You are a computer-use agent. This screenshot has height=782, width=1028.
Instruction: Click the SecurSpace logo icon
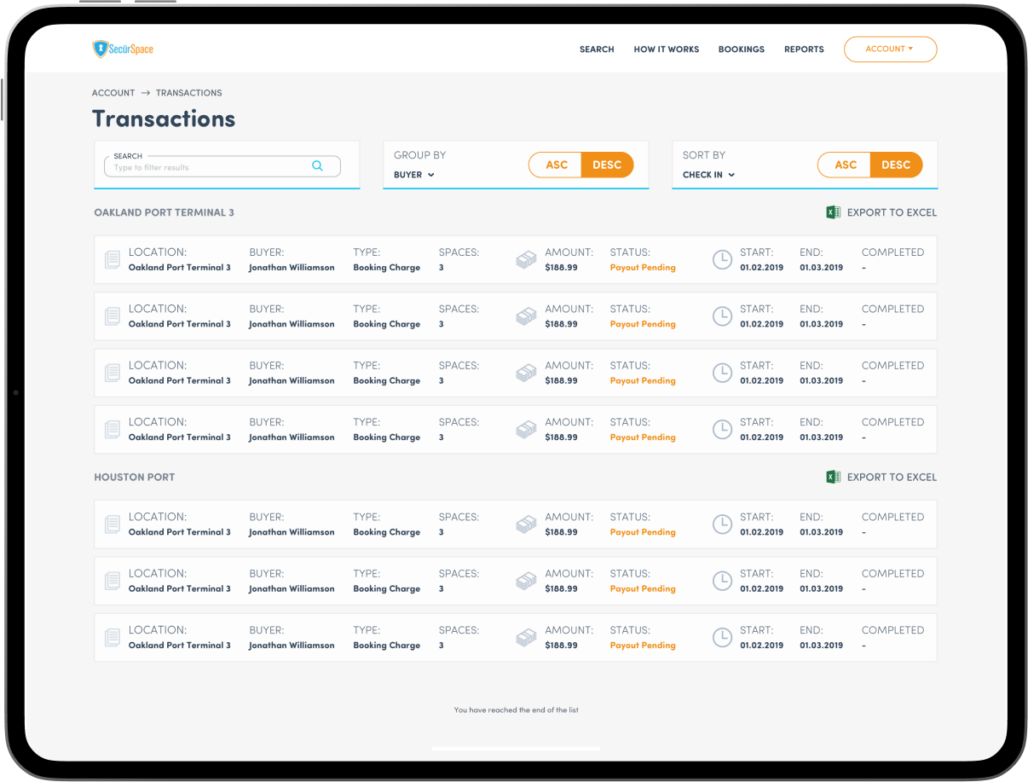[100, 49]
